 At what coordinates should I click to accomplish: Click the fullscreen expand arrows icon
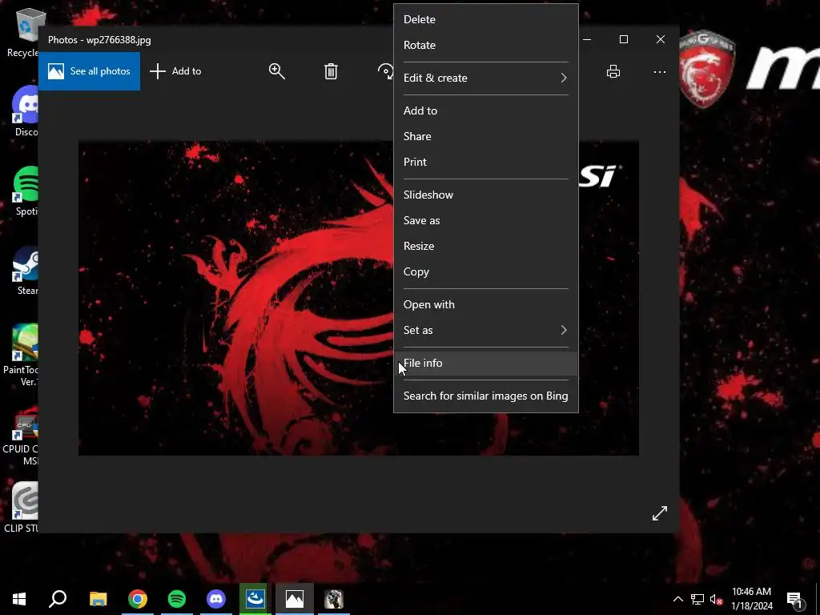[660, 513]
